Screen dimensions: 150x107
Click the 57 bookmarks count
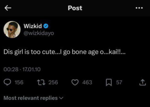tap(119, 82)
